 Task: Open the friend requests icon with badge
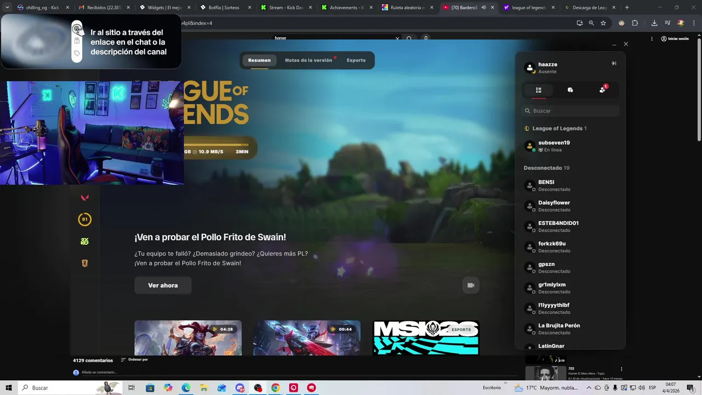click(x=603, y=89)
